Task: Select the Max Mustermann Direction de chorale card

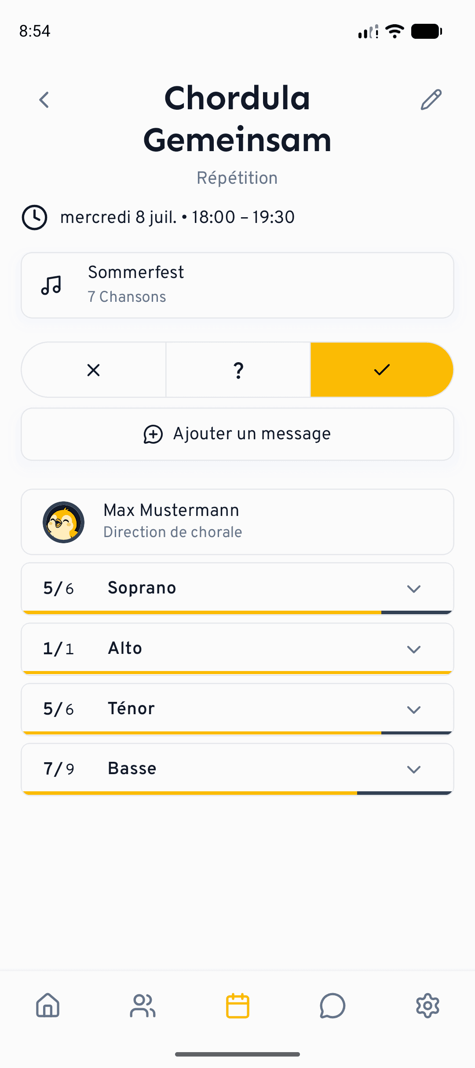Action: [237, 522]
